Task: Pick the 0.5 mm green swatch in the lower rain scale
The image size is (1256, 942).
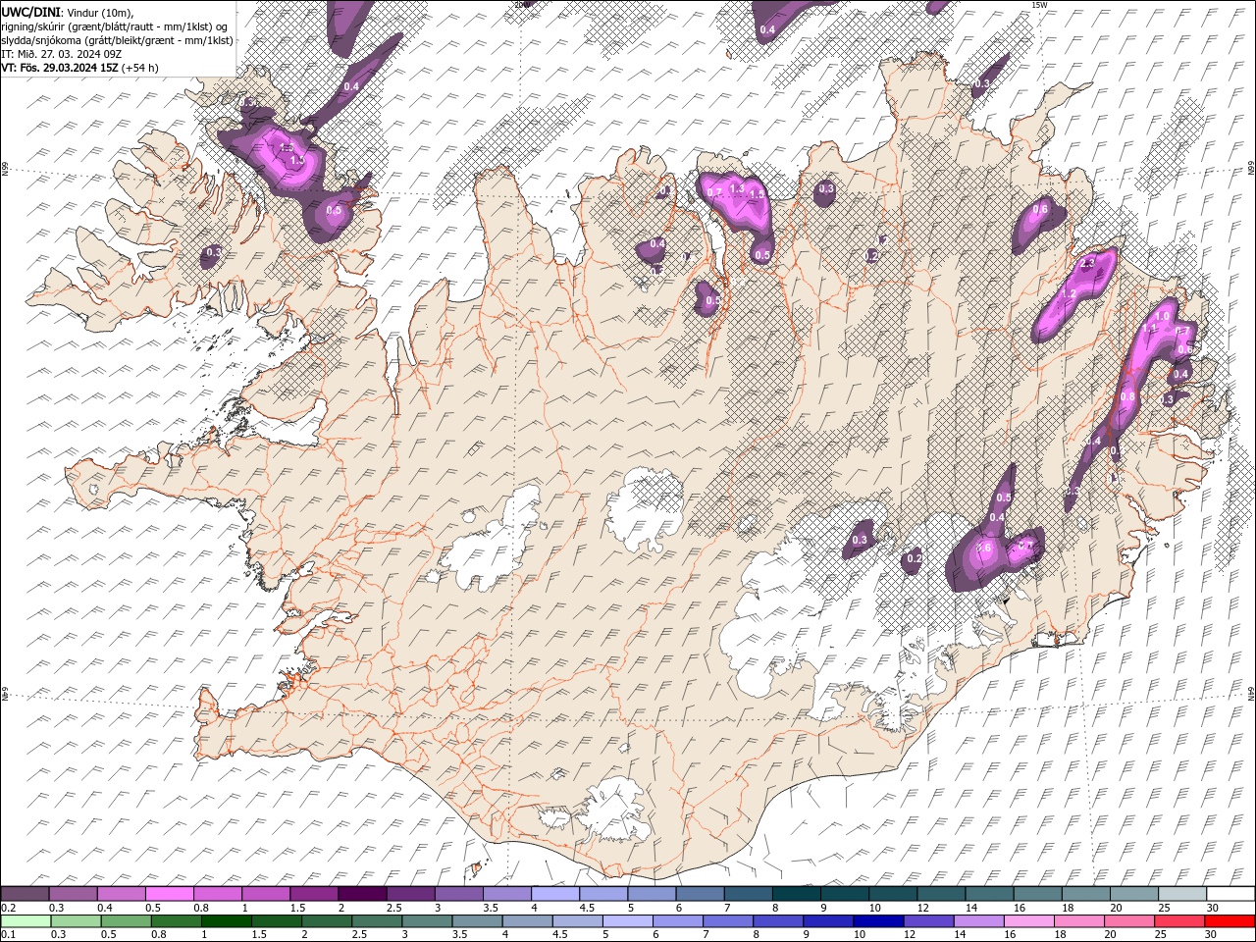Action: [x=126, y=921]
